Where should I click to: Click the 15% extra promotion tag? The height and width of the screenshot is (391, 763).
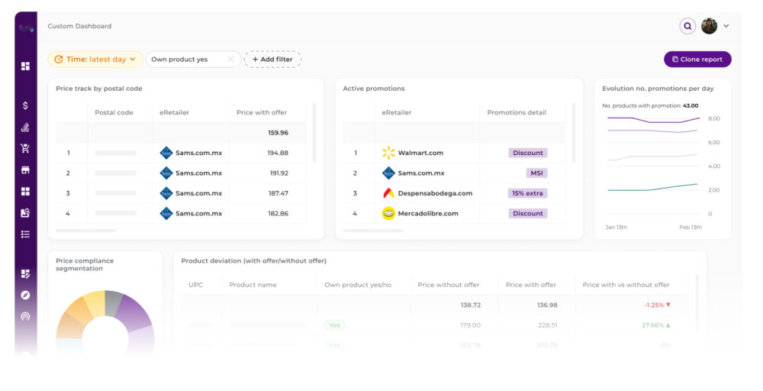click(x=527, y=193)
